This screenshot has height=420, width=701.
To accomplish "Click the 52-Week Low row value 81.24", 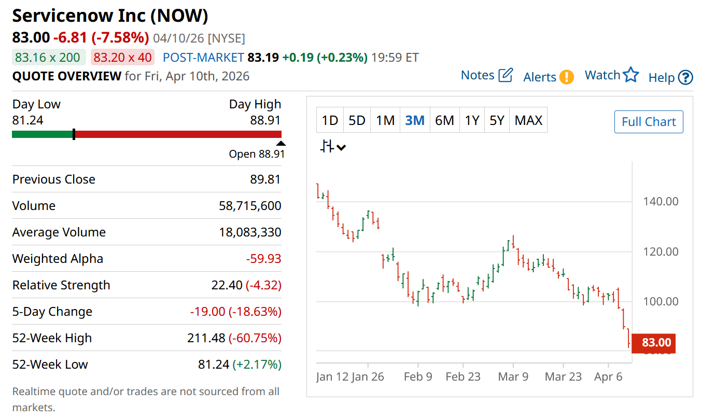I will [x=214, y=365].
